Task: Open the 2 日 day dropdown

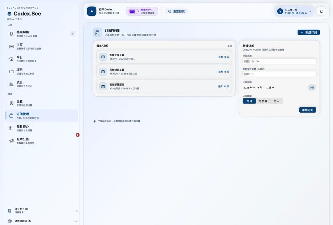Action: [270, 88]
